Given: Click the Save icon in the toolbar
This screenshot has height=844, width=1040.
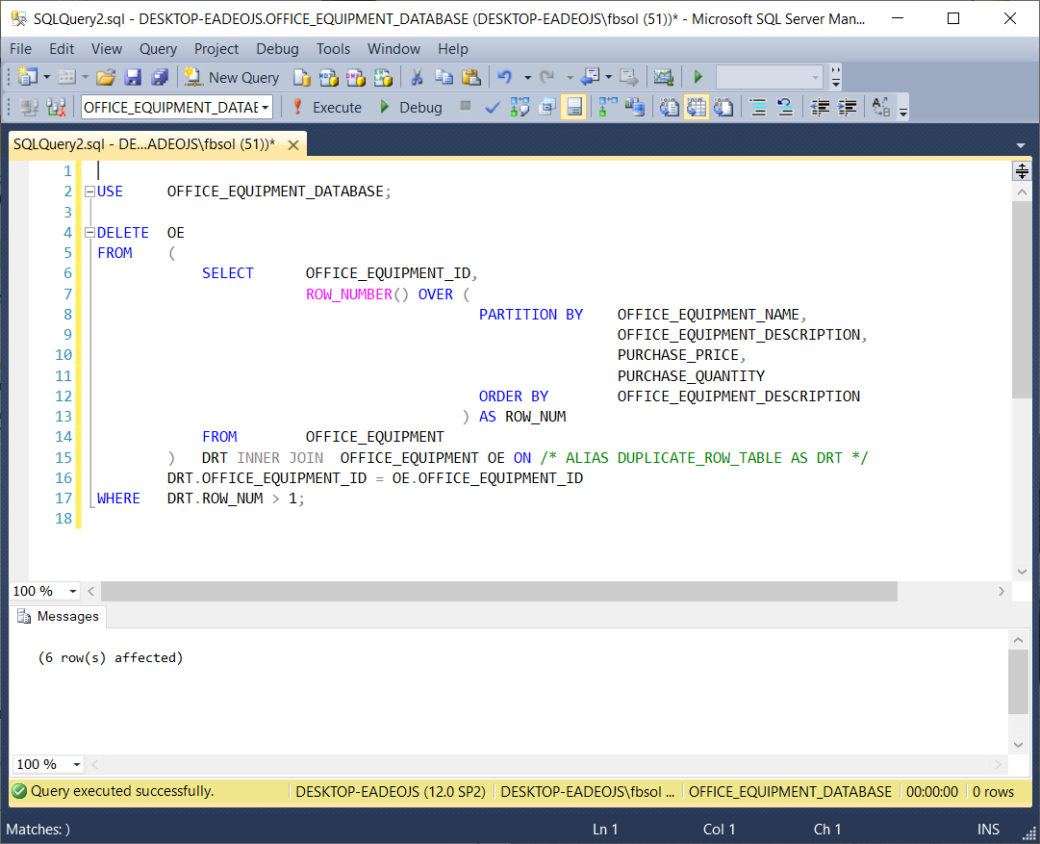Looking at the screenshot, I should coord(133,77).
